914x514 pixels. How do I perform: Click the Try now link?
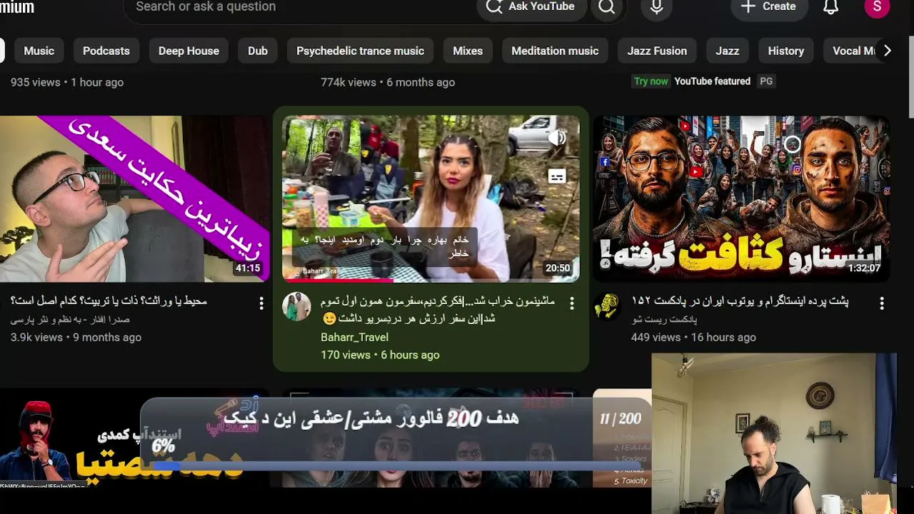pyautogui.click(x=651, y=81)
